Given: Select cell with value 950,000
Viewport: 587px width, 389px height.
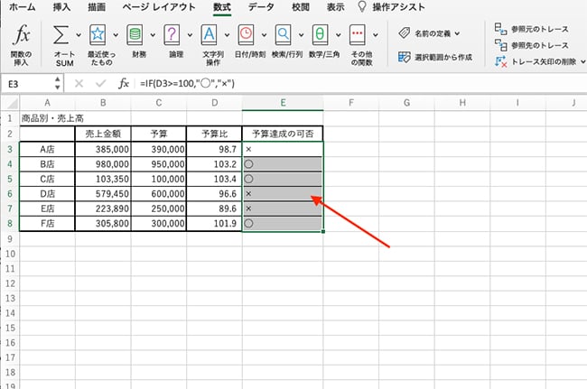Looking at the screenshot, I should click(159, 164).
